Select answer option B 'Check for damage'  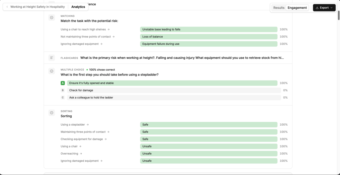[x=174, y=90]
